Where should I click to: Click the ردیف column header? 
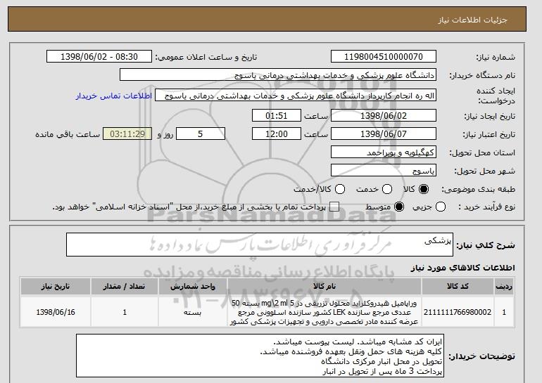[x=504, y=287]
